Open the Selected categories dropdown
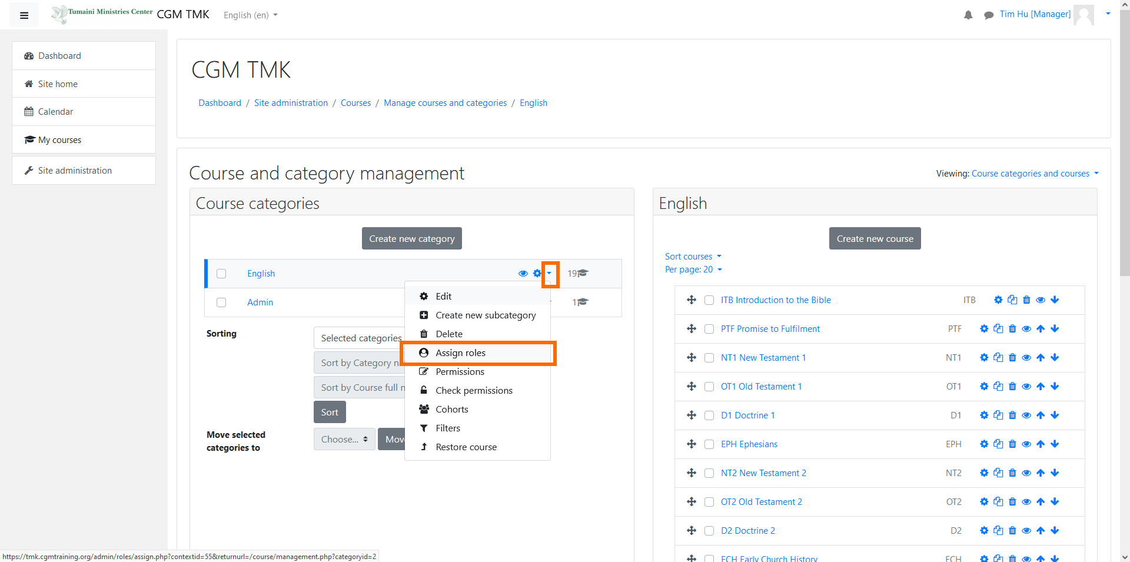 pyautogui.click(x=359, y=338)
